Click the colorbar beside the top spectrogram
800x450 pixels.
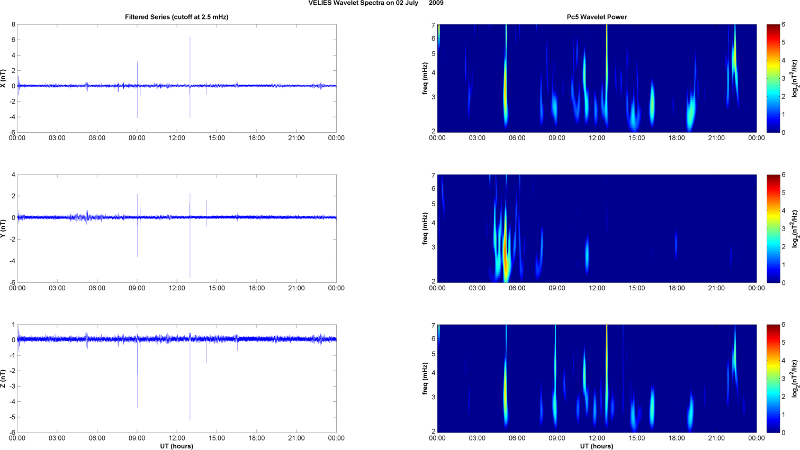(773, 78)
